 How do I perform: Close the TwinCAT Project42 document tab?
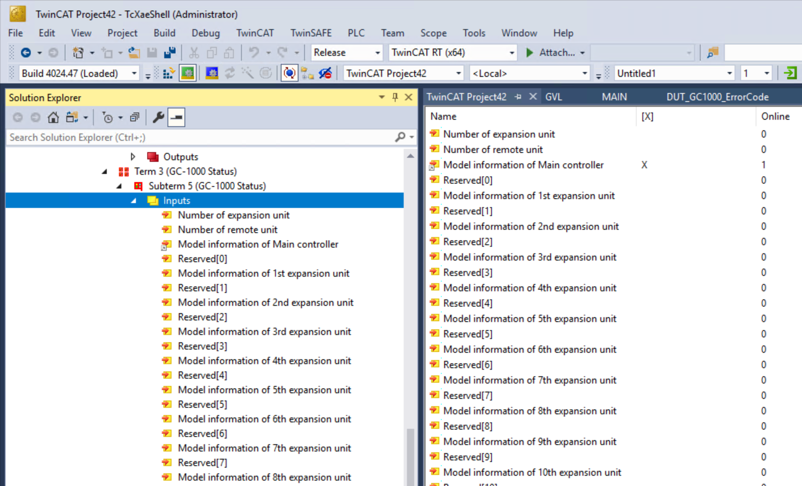coord(533,97)
